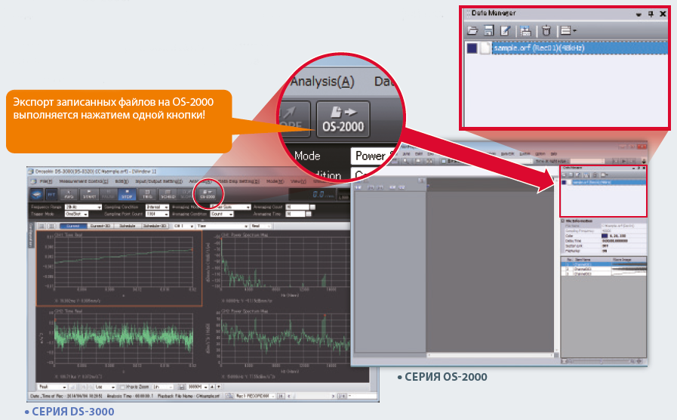Open Averaging Mode dropdown in DS-3000 settings
The width and height of the screenshot is (677, 420).
[230, 208]
